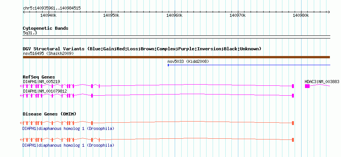This screenshot has height=157, width=341.
Task: Click the RefSeq Genes track title
Action: pos(39,77)
